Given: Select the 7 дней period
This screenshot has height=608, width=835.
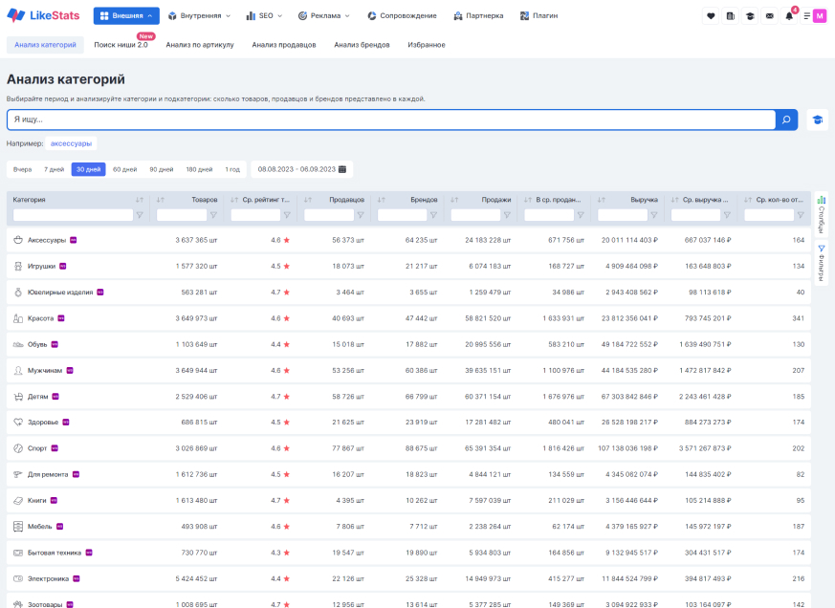Looking at the screenshot, I should (x=55, y=169).
